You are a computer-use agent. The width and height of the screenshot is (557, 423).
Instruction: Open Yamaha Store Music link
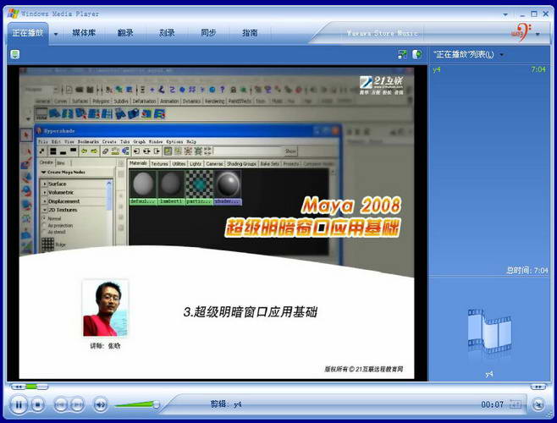point(383,33)
